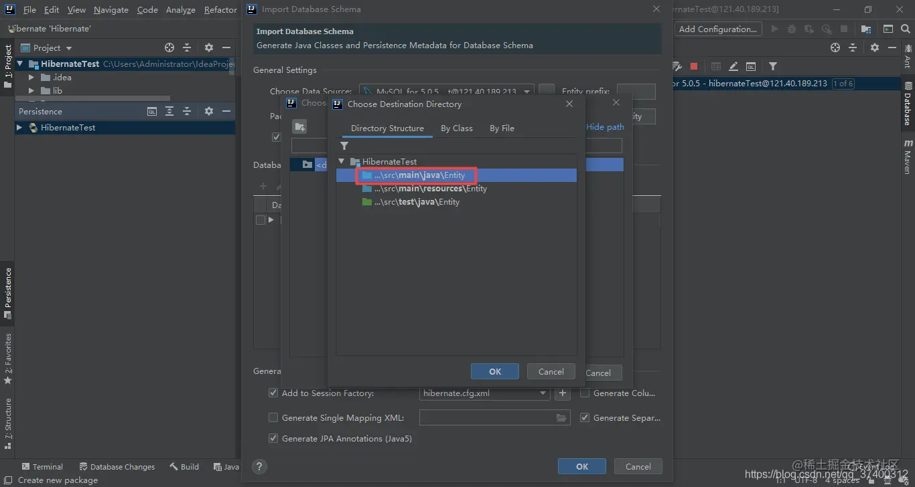Open the Choose Data Source dropdown
Screen dimensions: 915x487
tap(527, 92)
